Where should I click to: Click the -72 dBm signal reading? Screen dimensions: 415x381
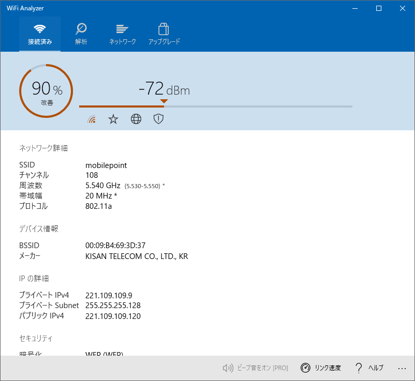[164, 89]
